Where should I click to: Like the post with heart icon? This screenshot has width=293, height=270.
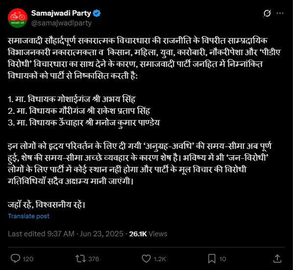146,259
